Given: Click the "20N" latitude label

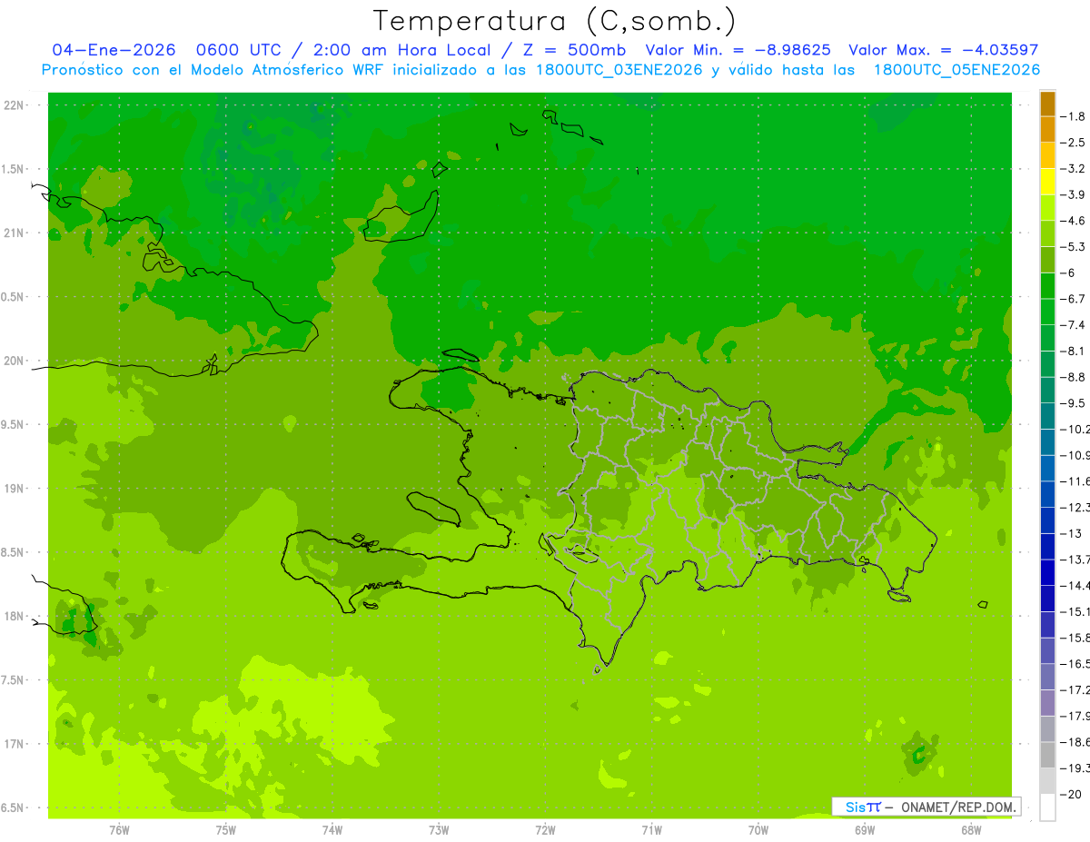Looking at the screenshot, I should pos(15,361).
